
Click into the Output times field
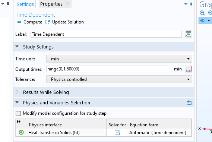click(108, 69)
